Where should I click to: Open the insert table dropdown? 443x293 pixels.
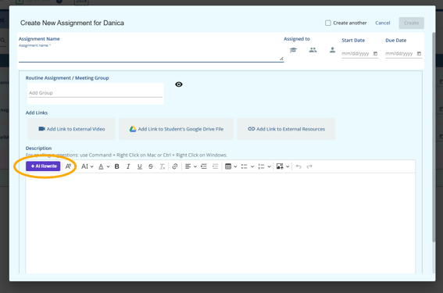(230, 166)
